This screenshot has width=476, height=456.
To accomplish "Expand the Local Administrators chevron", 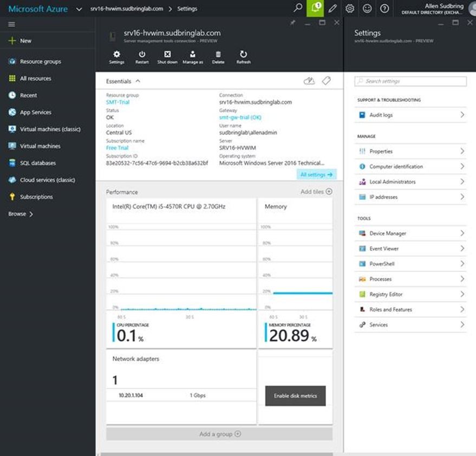I will click(x=462, y=181).
